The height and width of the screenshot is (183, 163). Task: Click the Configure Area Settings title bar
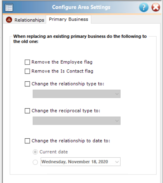click(81, 7)
